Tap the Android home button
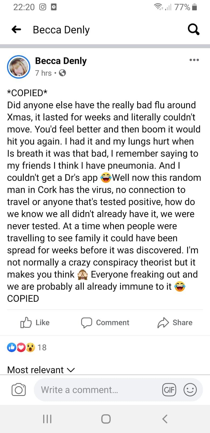The height and width of the screenshot is (433, 210). [106, 419]
